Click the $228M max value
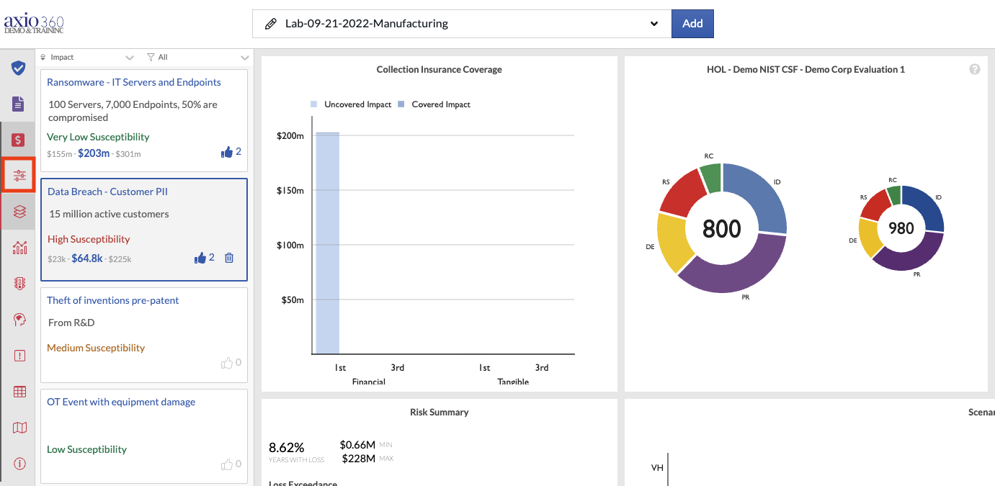 358,459
